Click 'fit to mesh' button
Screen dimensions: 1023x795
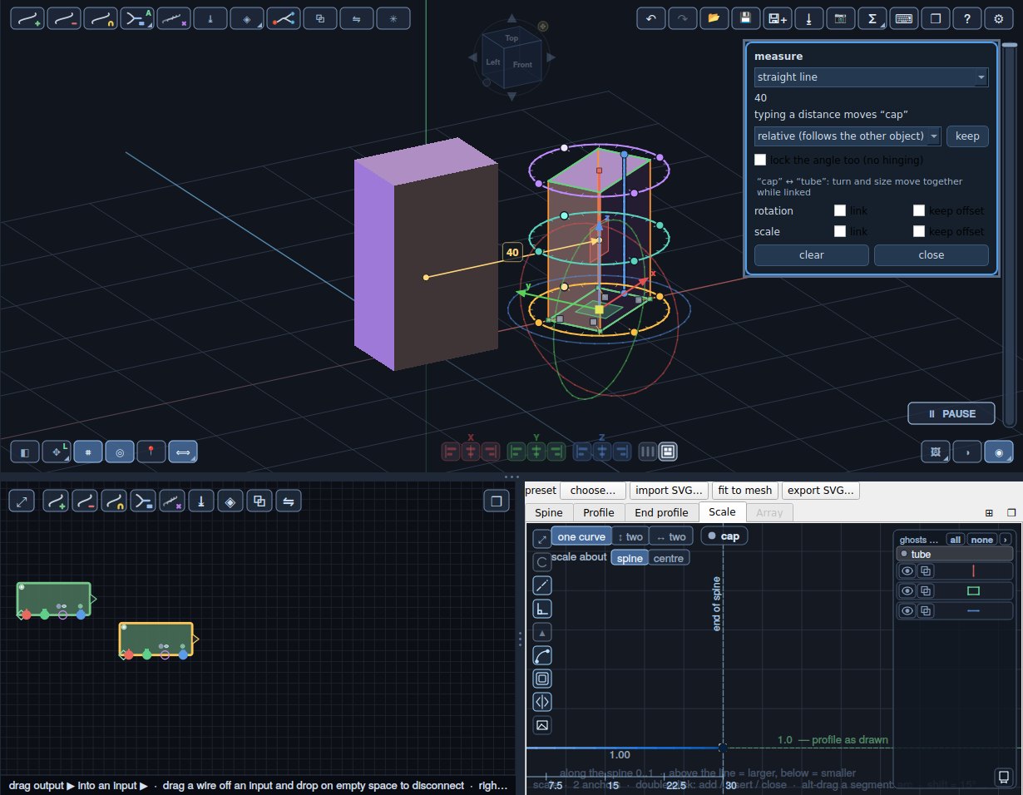tap(747, 491)
